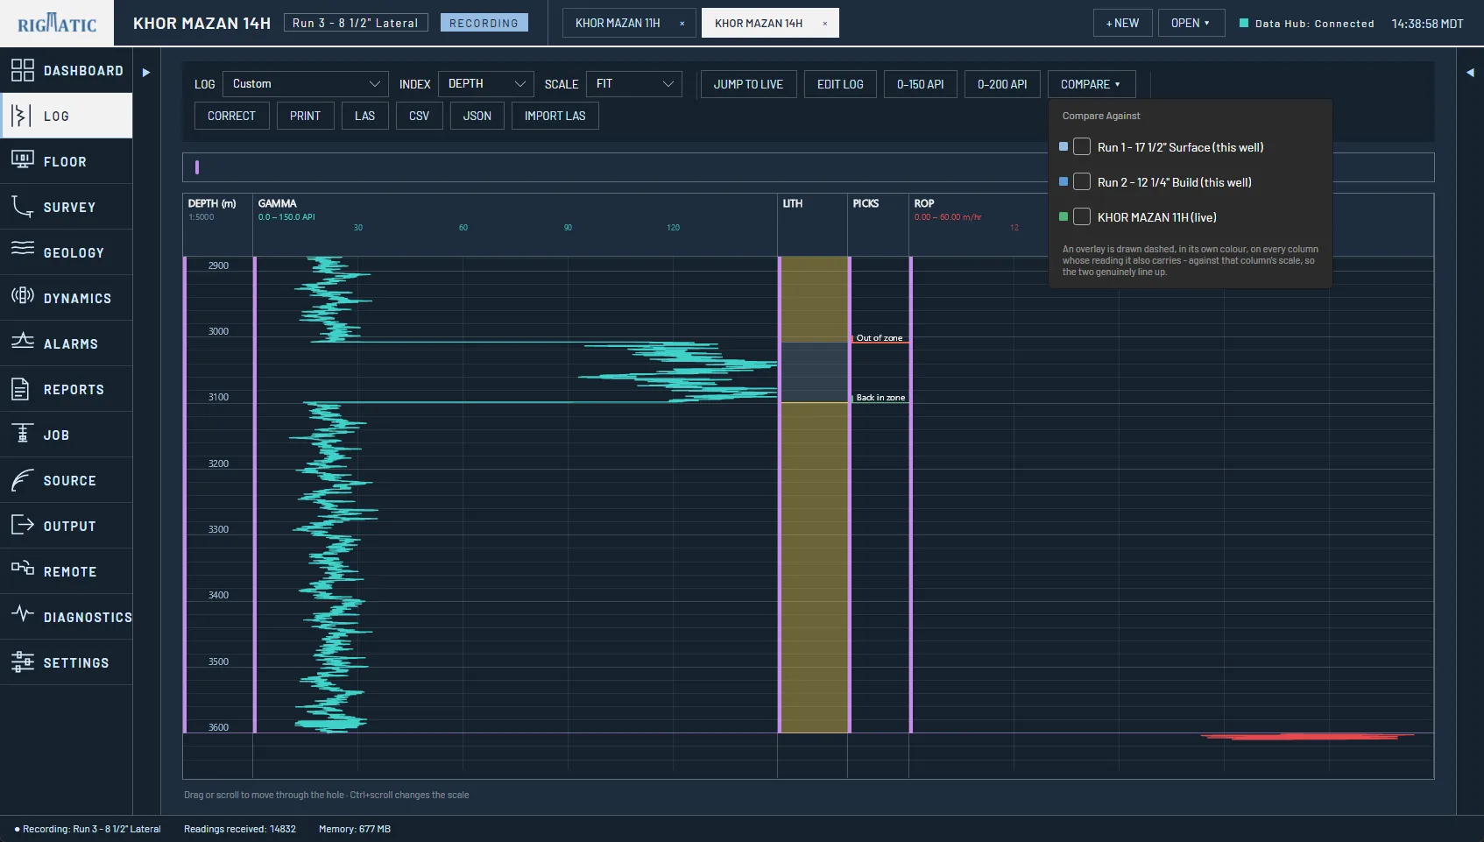Open the INDEX DEPTH dropdown
The height and width of the screenshot is (842, 1484).
[x=486, y=84]
